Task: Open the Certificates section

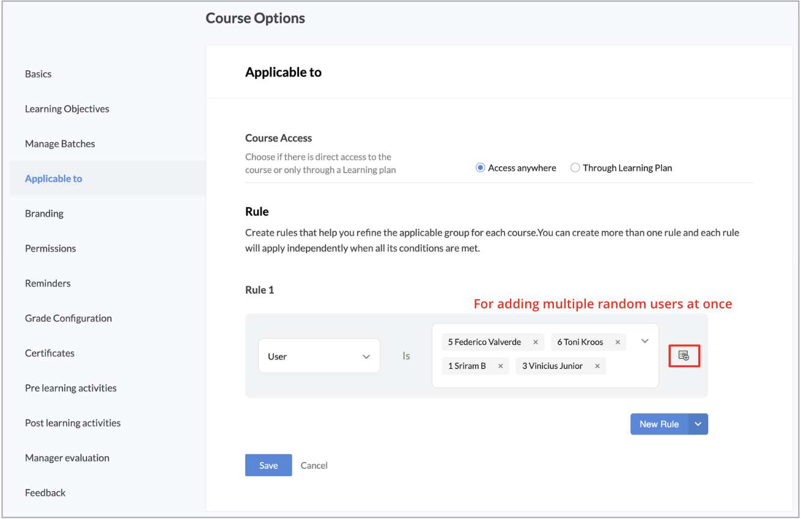Action: click(x=50, y=353)
